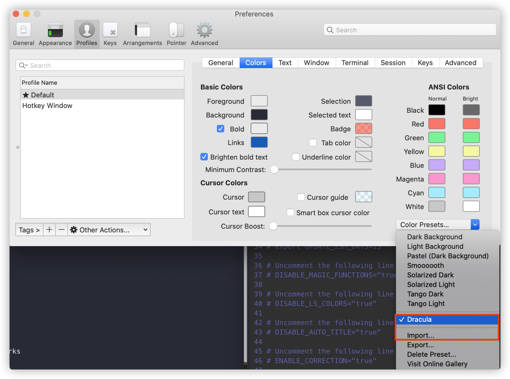510x379 pixels.
Task: Open the Pointer preferences pane
Action: click(x=176, y=33)
